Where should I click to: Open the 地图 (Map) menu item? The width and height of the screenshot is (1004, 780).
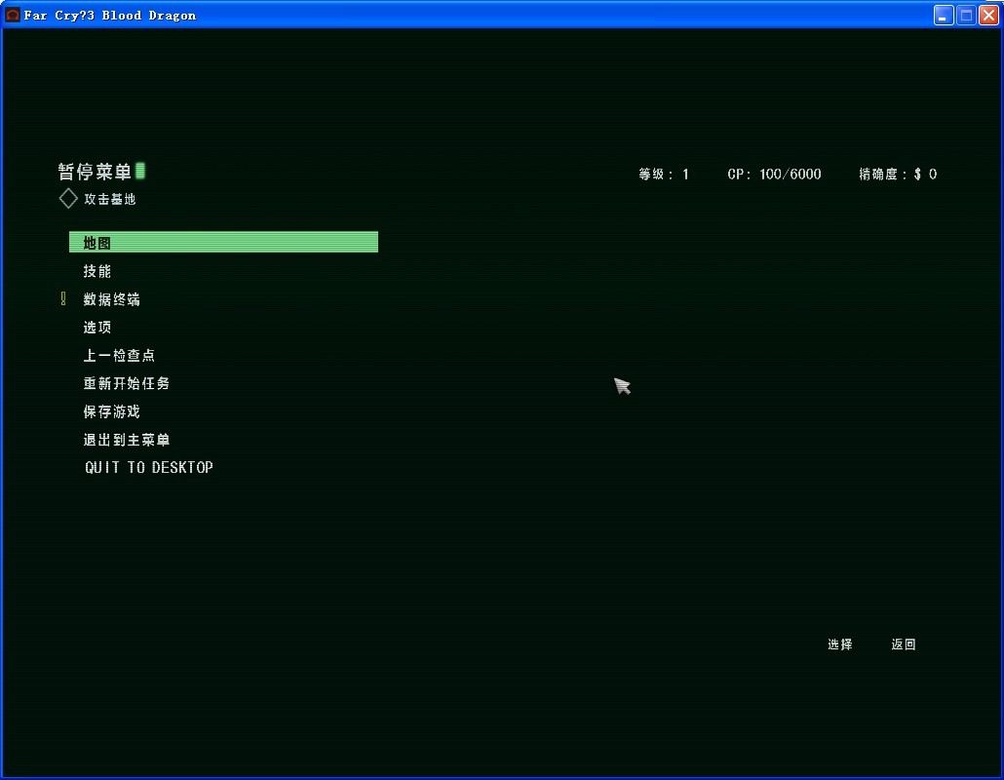point(223,242)
